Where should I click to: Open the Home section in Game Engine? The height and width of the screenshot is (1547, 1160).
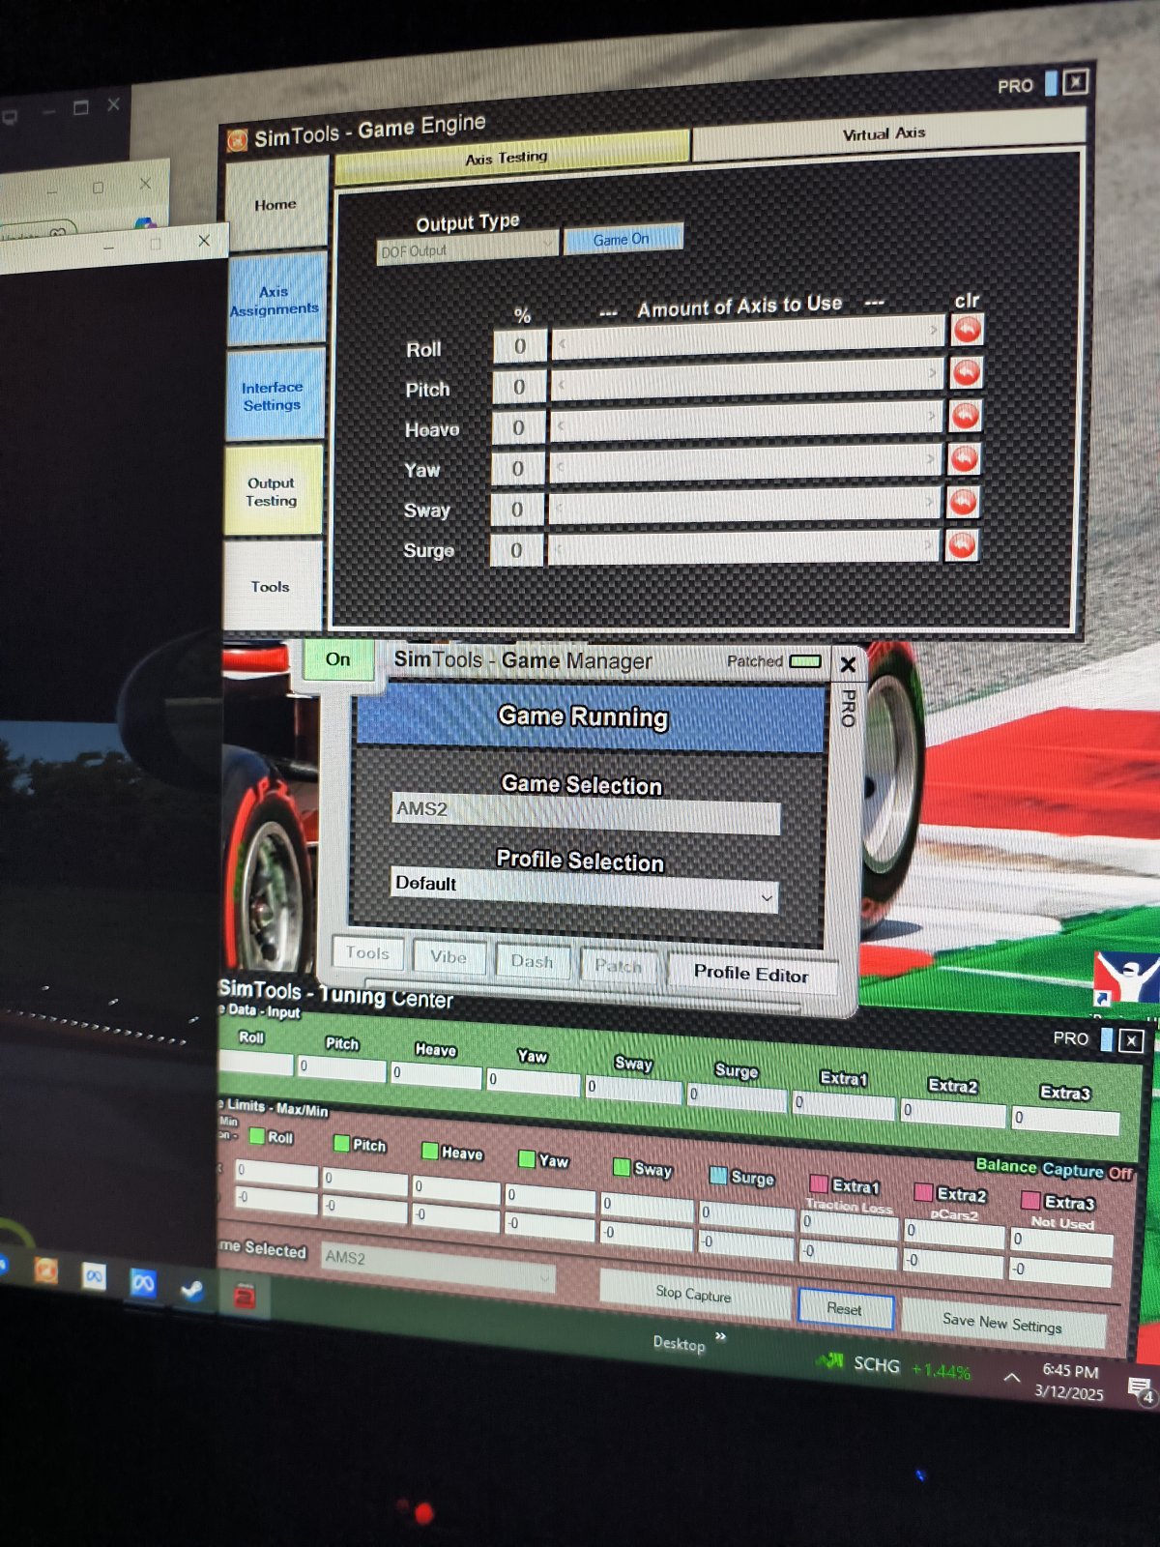(x=276, y=204)
